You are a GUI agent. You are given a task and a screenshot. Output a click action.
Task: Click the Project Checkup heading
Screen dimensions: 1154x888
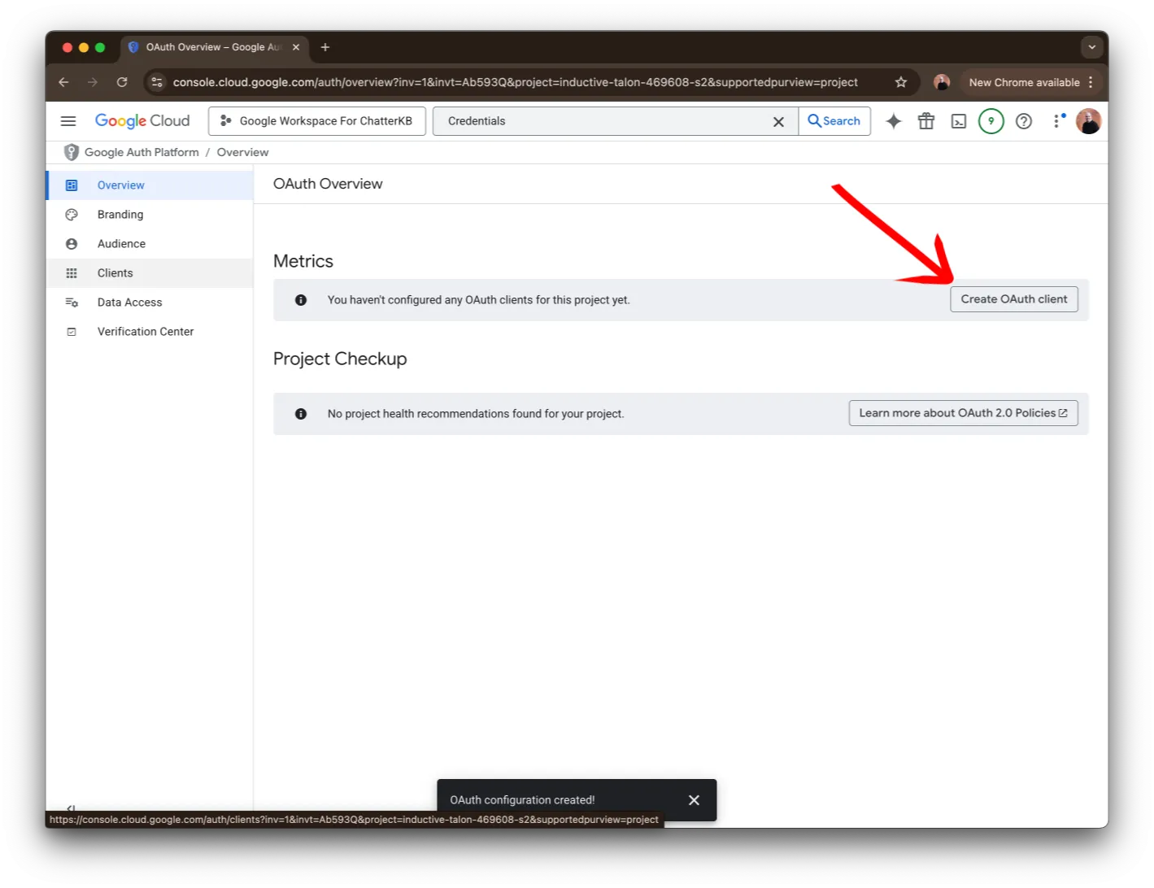[340, 359]
